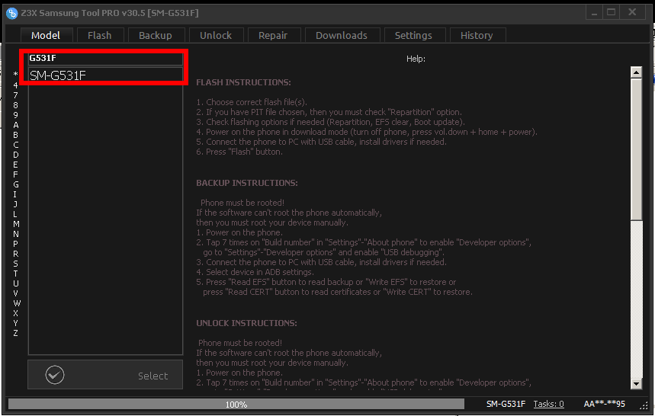Click the AA**-**95 serial in status bar
Viewport: 655px width, 416px height.
[x=604, y=404]
